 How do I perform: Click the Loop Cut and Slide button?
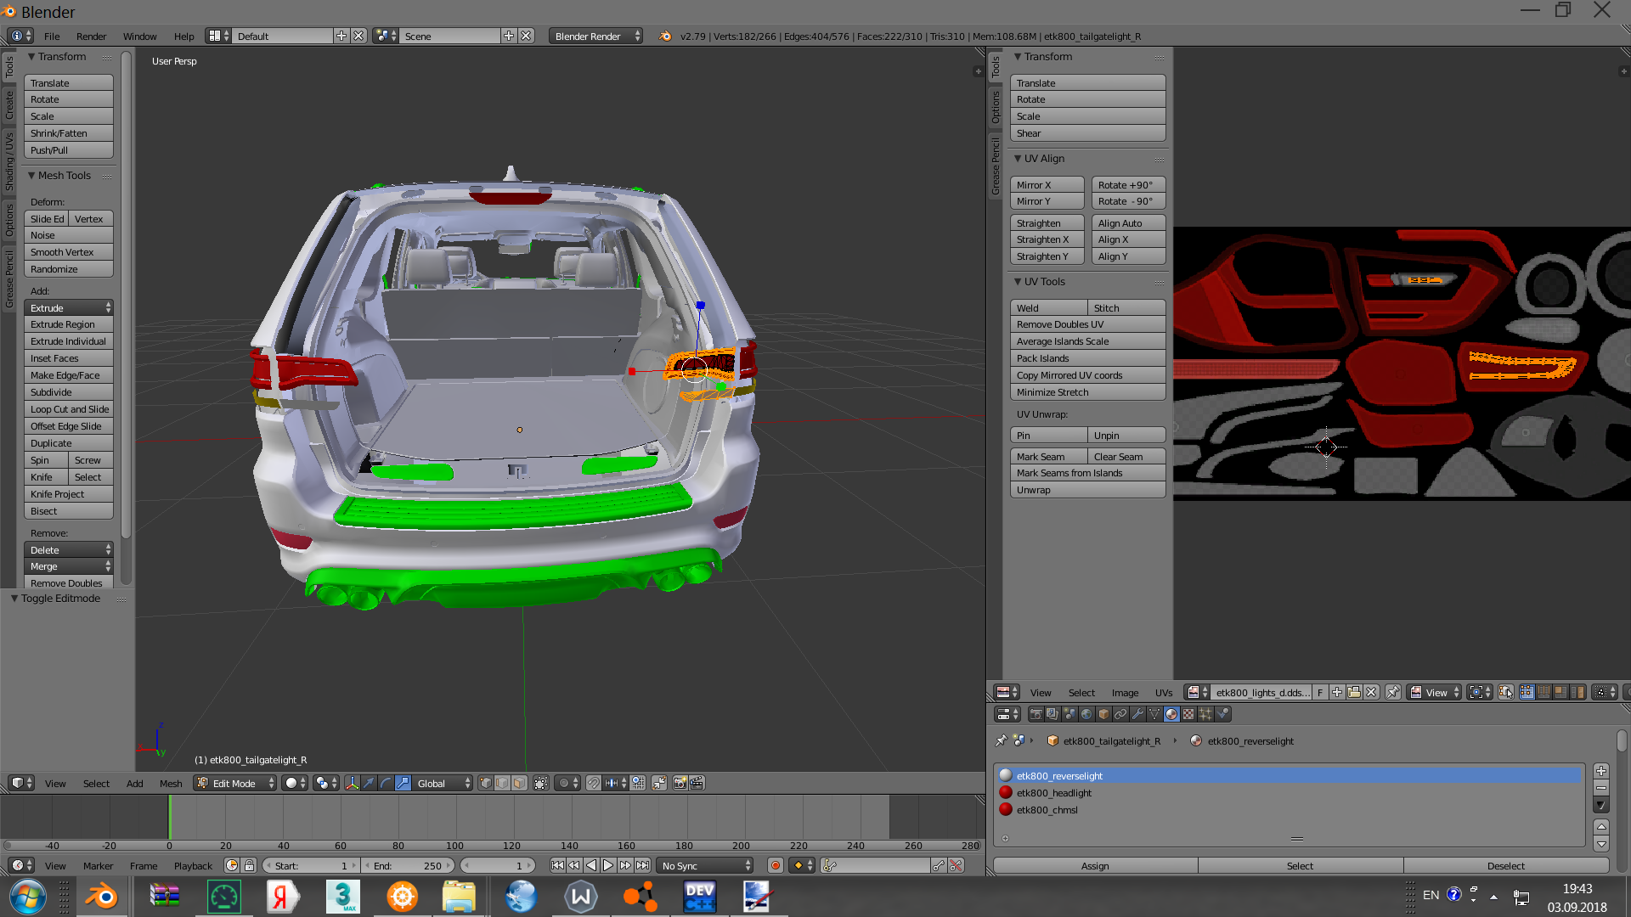(69, 409)
